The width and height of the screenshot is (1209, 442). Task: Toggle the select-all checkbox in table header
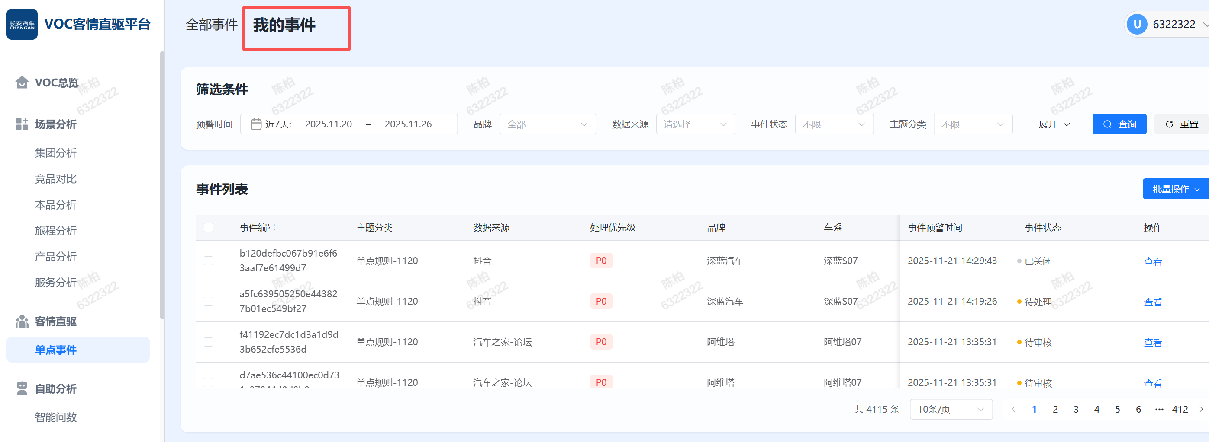[x=208, y=228]
